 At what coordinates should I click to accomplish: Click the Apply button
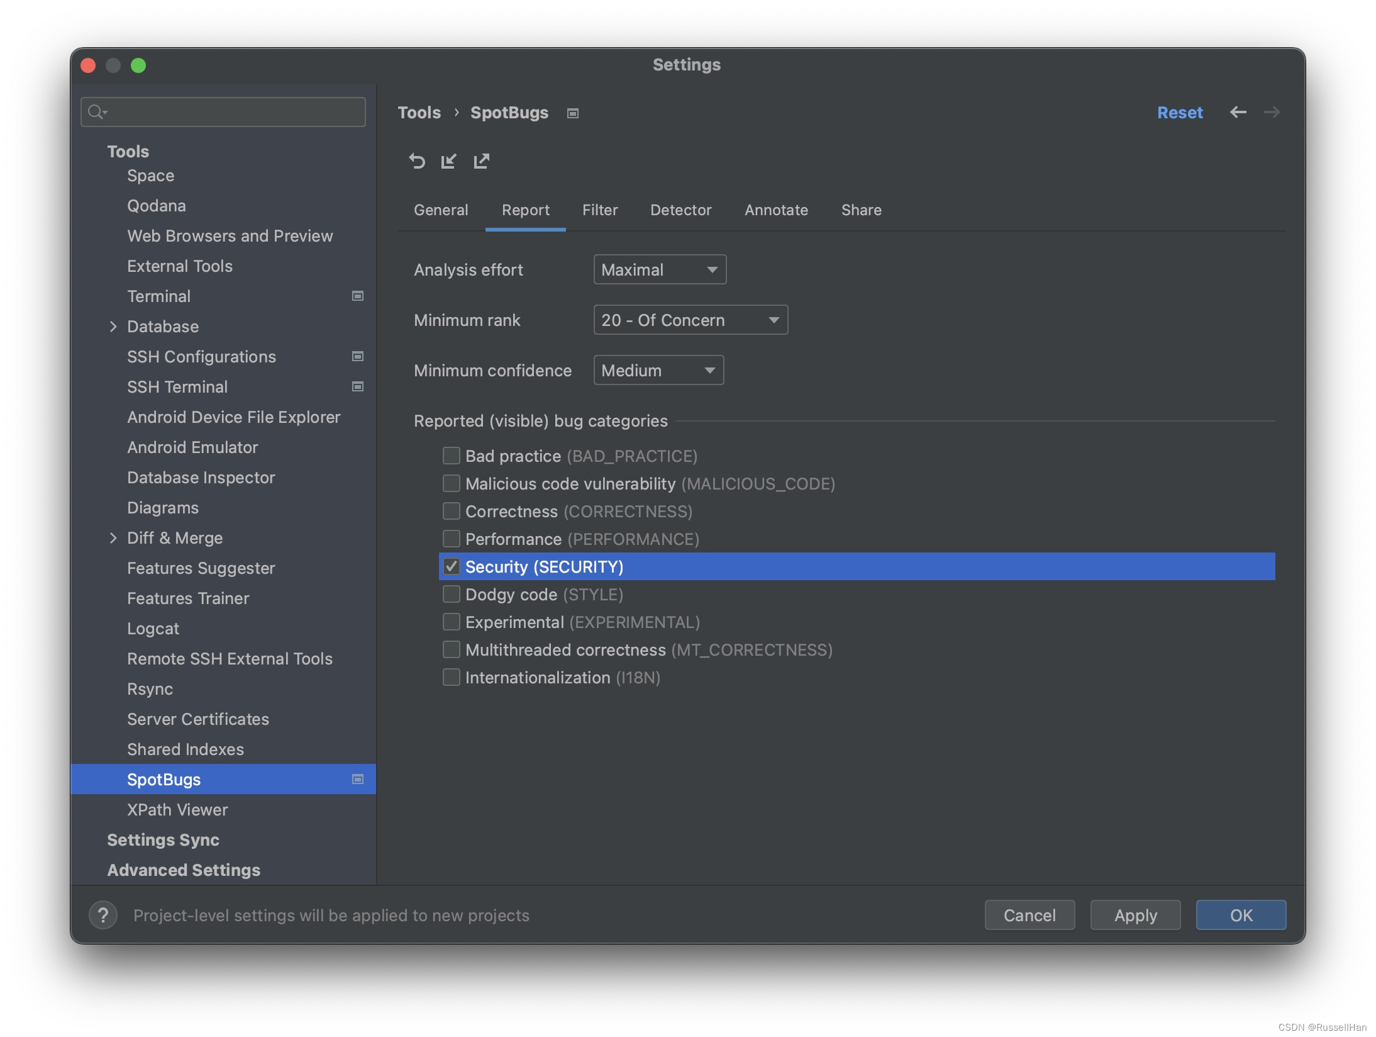click(x=1135, y=915)
